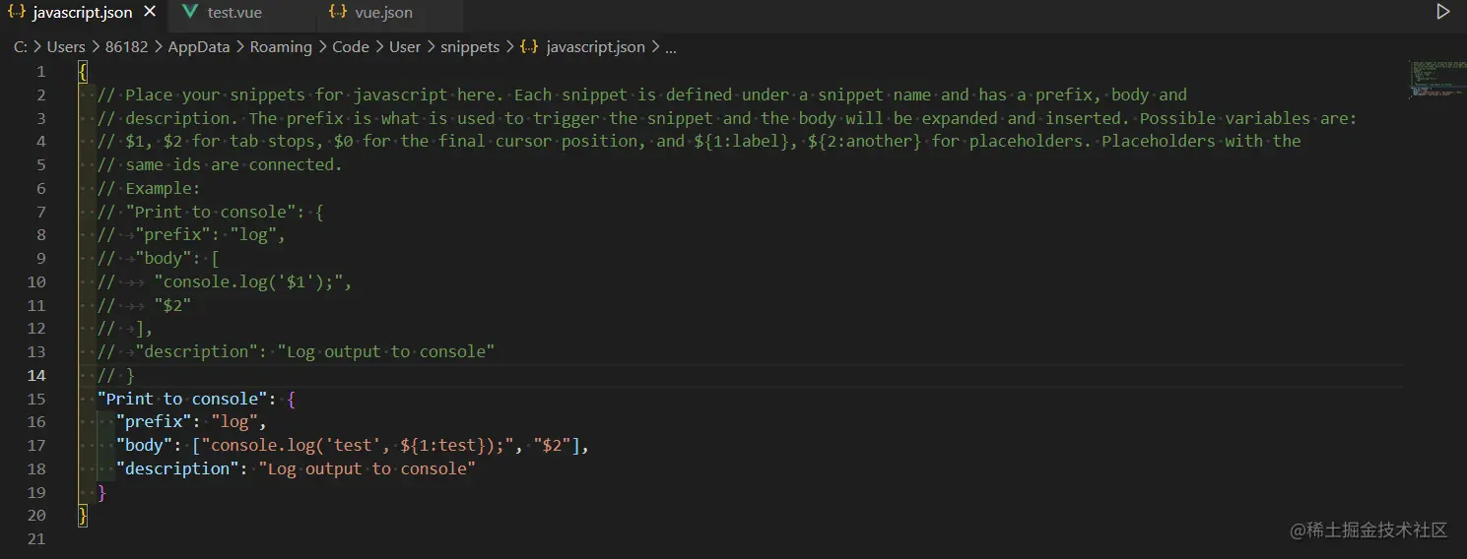Click the Run play button

pos(1442,12)
